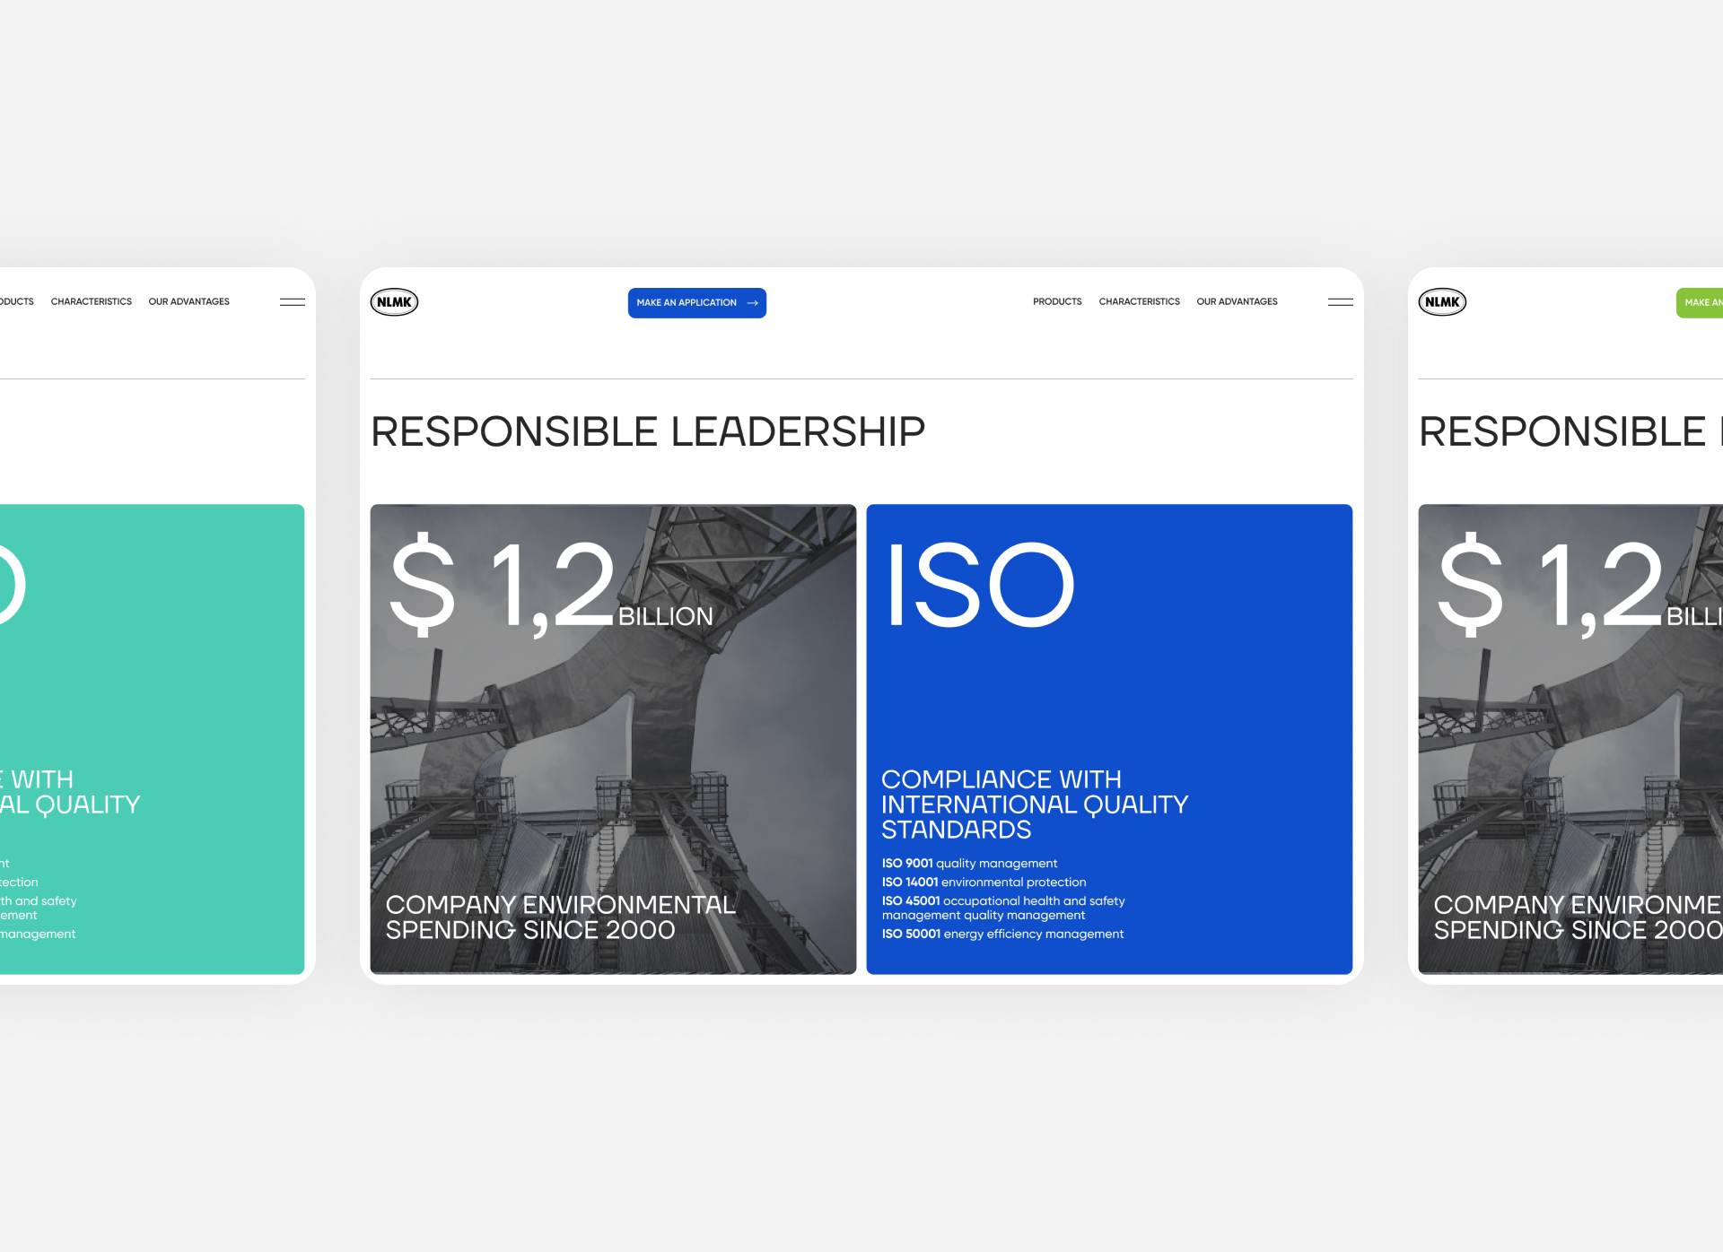
Task: Select Our Advantages in left mockup navigation
Action: [x=188, y=302]
